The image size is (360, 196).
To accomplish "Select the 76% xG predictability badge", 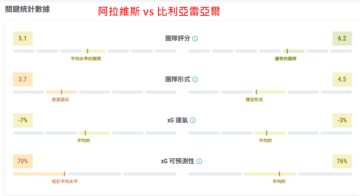I will [x=342, y=161].
